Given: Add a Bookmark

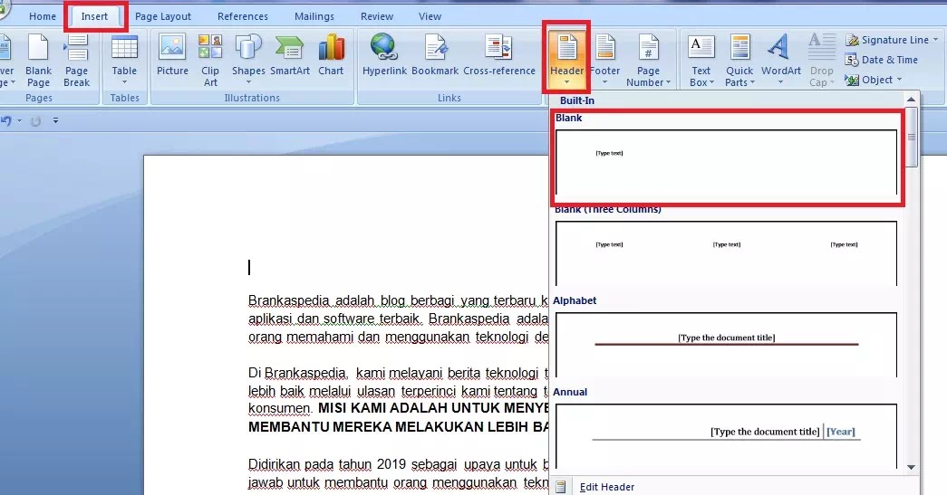Looking at the screenshot, I should click(x=435, y=55).
